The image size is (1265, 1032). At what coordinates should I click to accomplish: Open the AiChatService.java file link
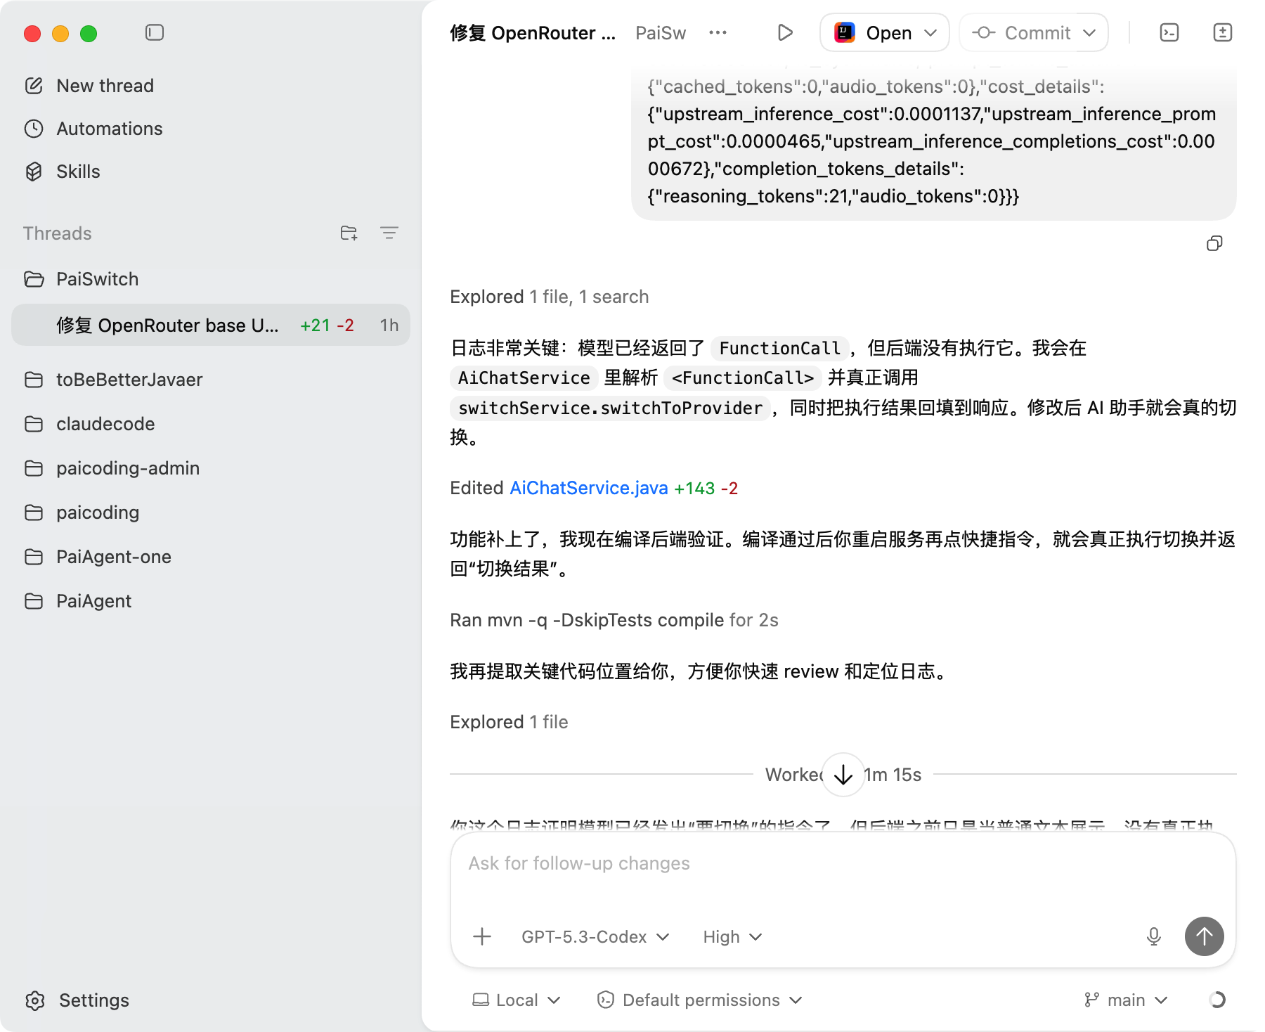pos(588,488)
